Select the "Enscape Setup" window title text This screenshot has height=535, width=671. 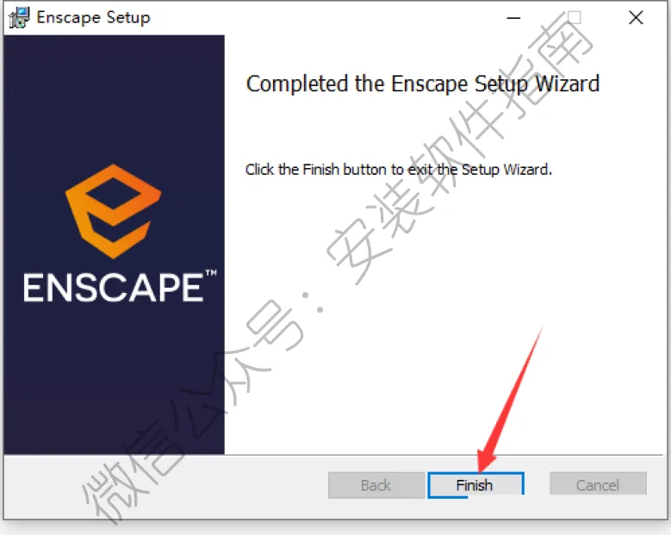coord(93,17)
